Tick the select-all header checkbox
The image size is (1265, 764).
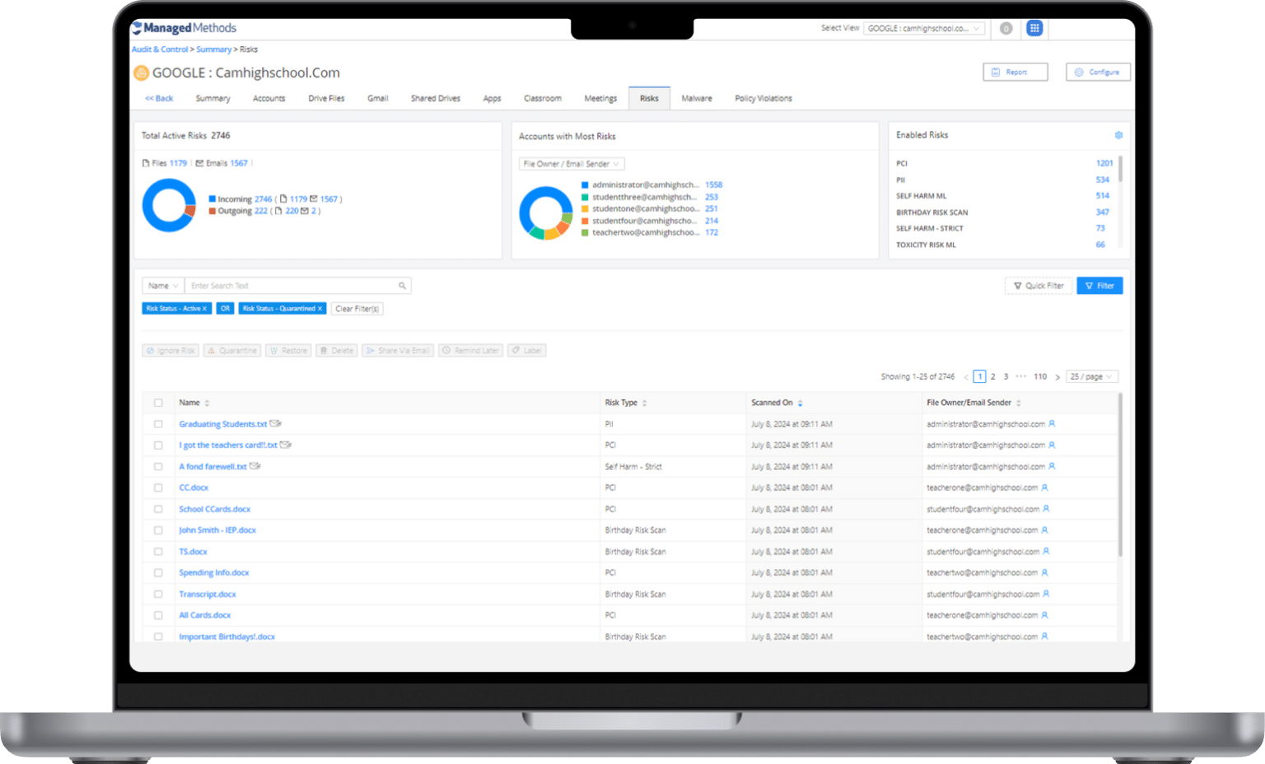coord(158,403)
